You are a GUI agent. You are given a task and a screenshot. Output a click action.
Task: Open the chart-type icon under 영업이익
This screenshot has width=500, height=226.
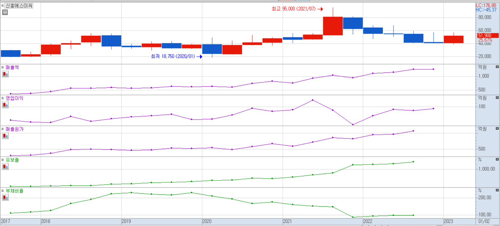tap(5, 105)
